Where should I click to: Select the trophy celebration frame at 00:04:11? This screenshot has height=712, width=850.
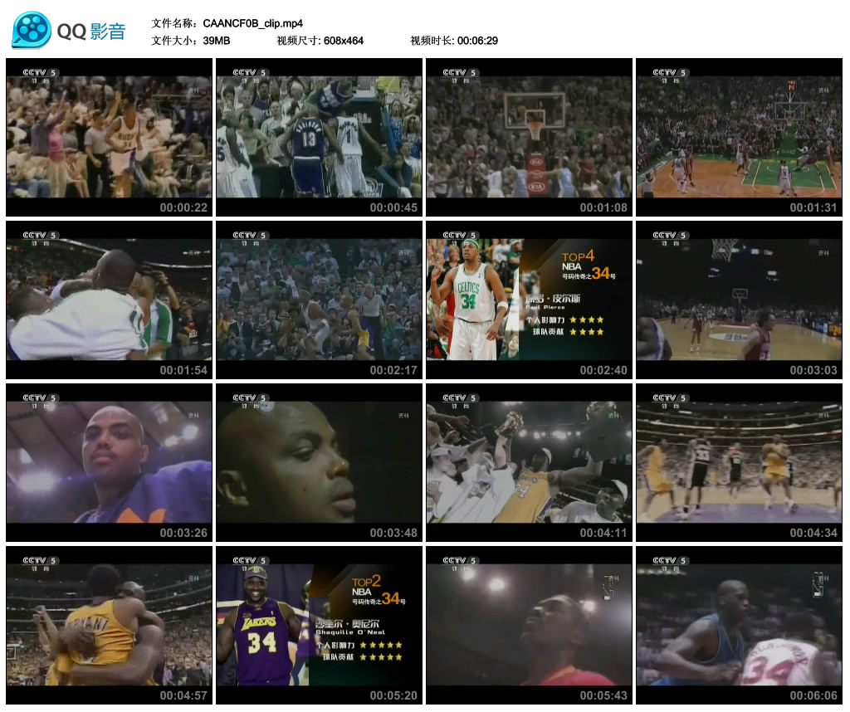click(529, 462)
